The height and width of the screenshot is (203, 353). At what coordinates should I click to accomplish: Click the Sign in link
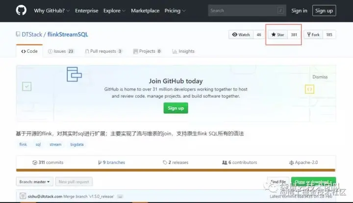click(x=299, y=11)
